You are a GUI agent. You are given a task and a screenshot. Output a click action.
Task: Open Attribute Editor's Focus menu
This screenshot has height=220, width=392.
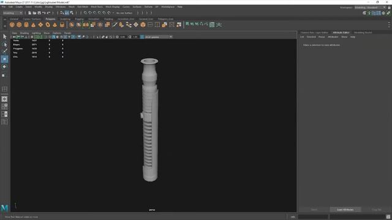pyautogui.click(x=322, y=37)
